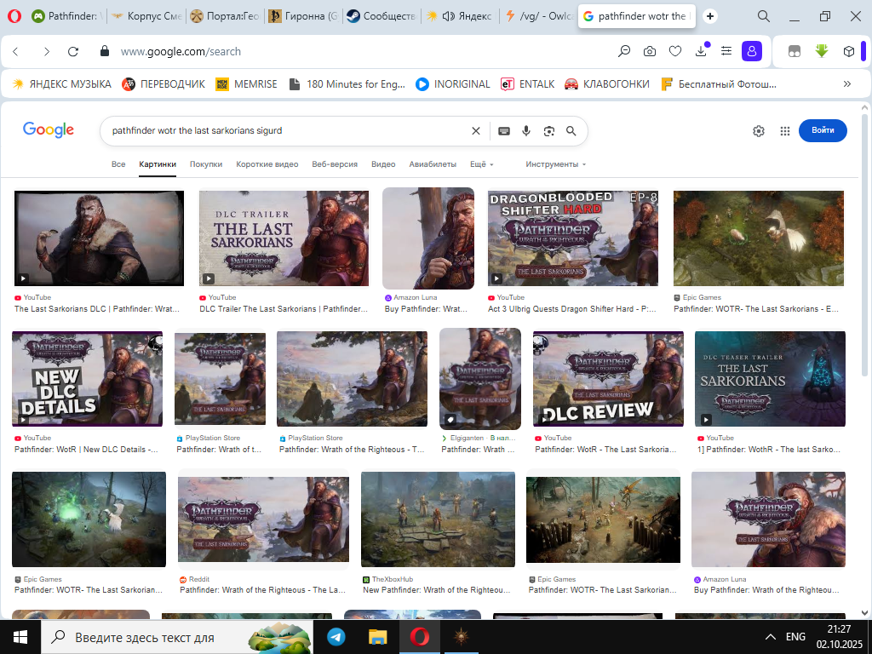Expand the Ещё search filter dropdown
Screen dimensions: 872x654
(x=482, y=164)
